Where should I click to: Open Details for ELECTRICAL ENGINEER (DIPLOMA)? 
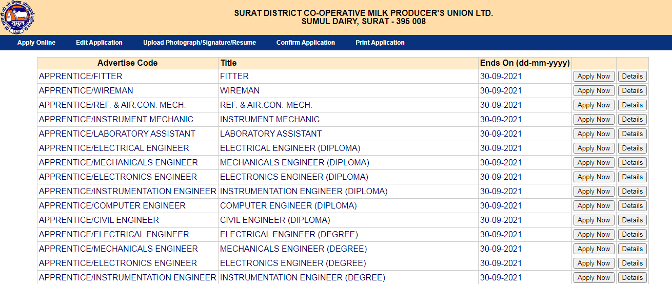tap(632, 148)
